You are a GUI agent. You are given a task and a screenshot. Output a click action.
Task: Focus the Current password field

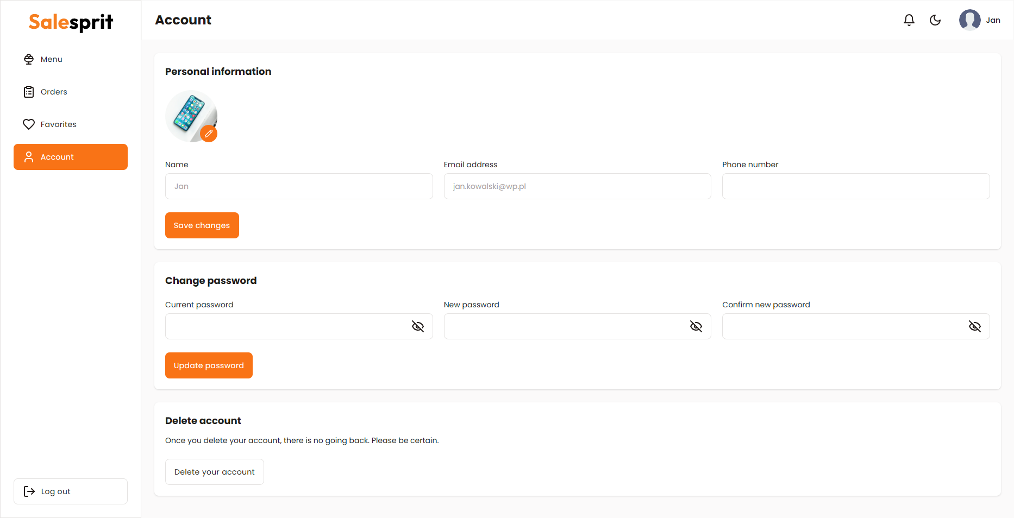tap(299, 326)
